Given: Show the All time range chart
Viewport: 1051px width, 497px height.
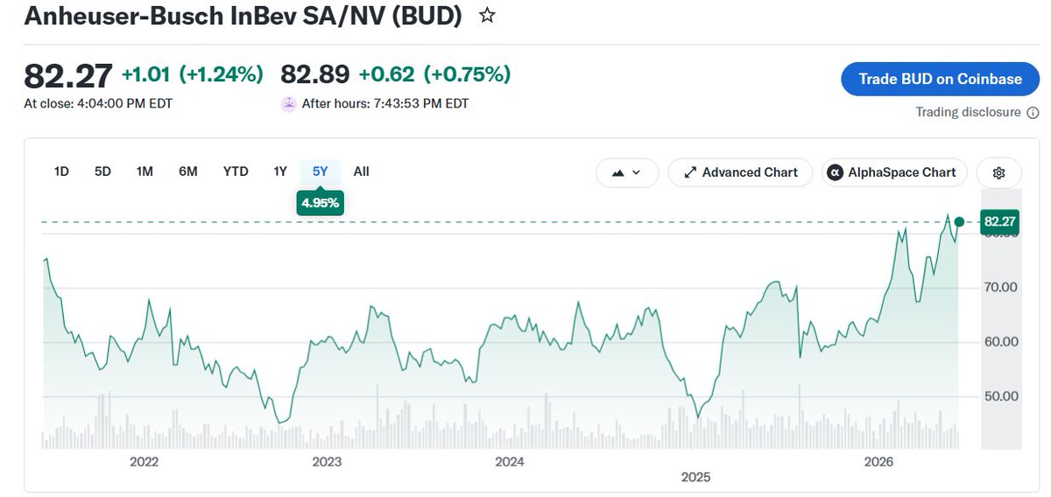Looking at the screenshot, I should [361, 171].
